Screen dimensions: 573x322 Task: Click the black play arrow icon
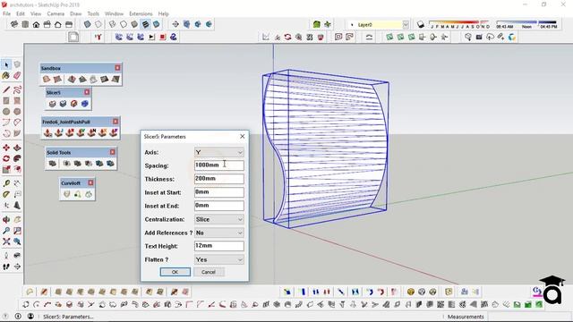point(151,37)
